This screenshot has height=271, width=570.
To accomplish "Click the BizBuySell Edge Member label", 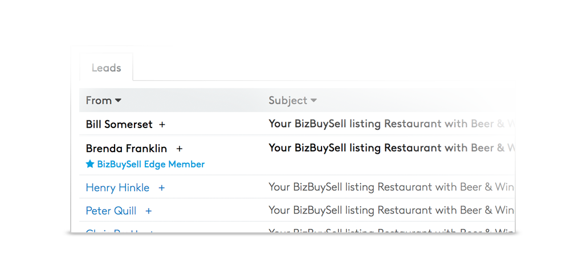I will [x=150, y=165].
